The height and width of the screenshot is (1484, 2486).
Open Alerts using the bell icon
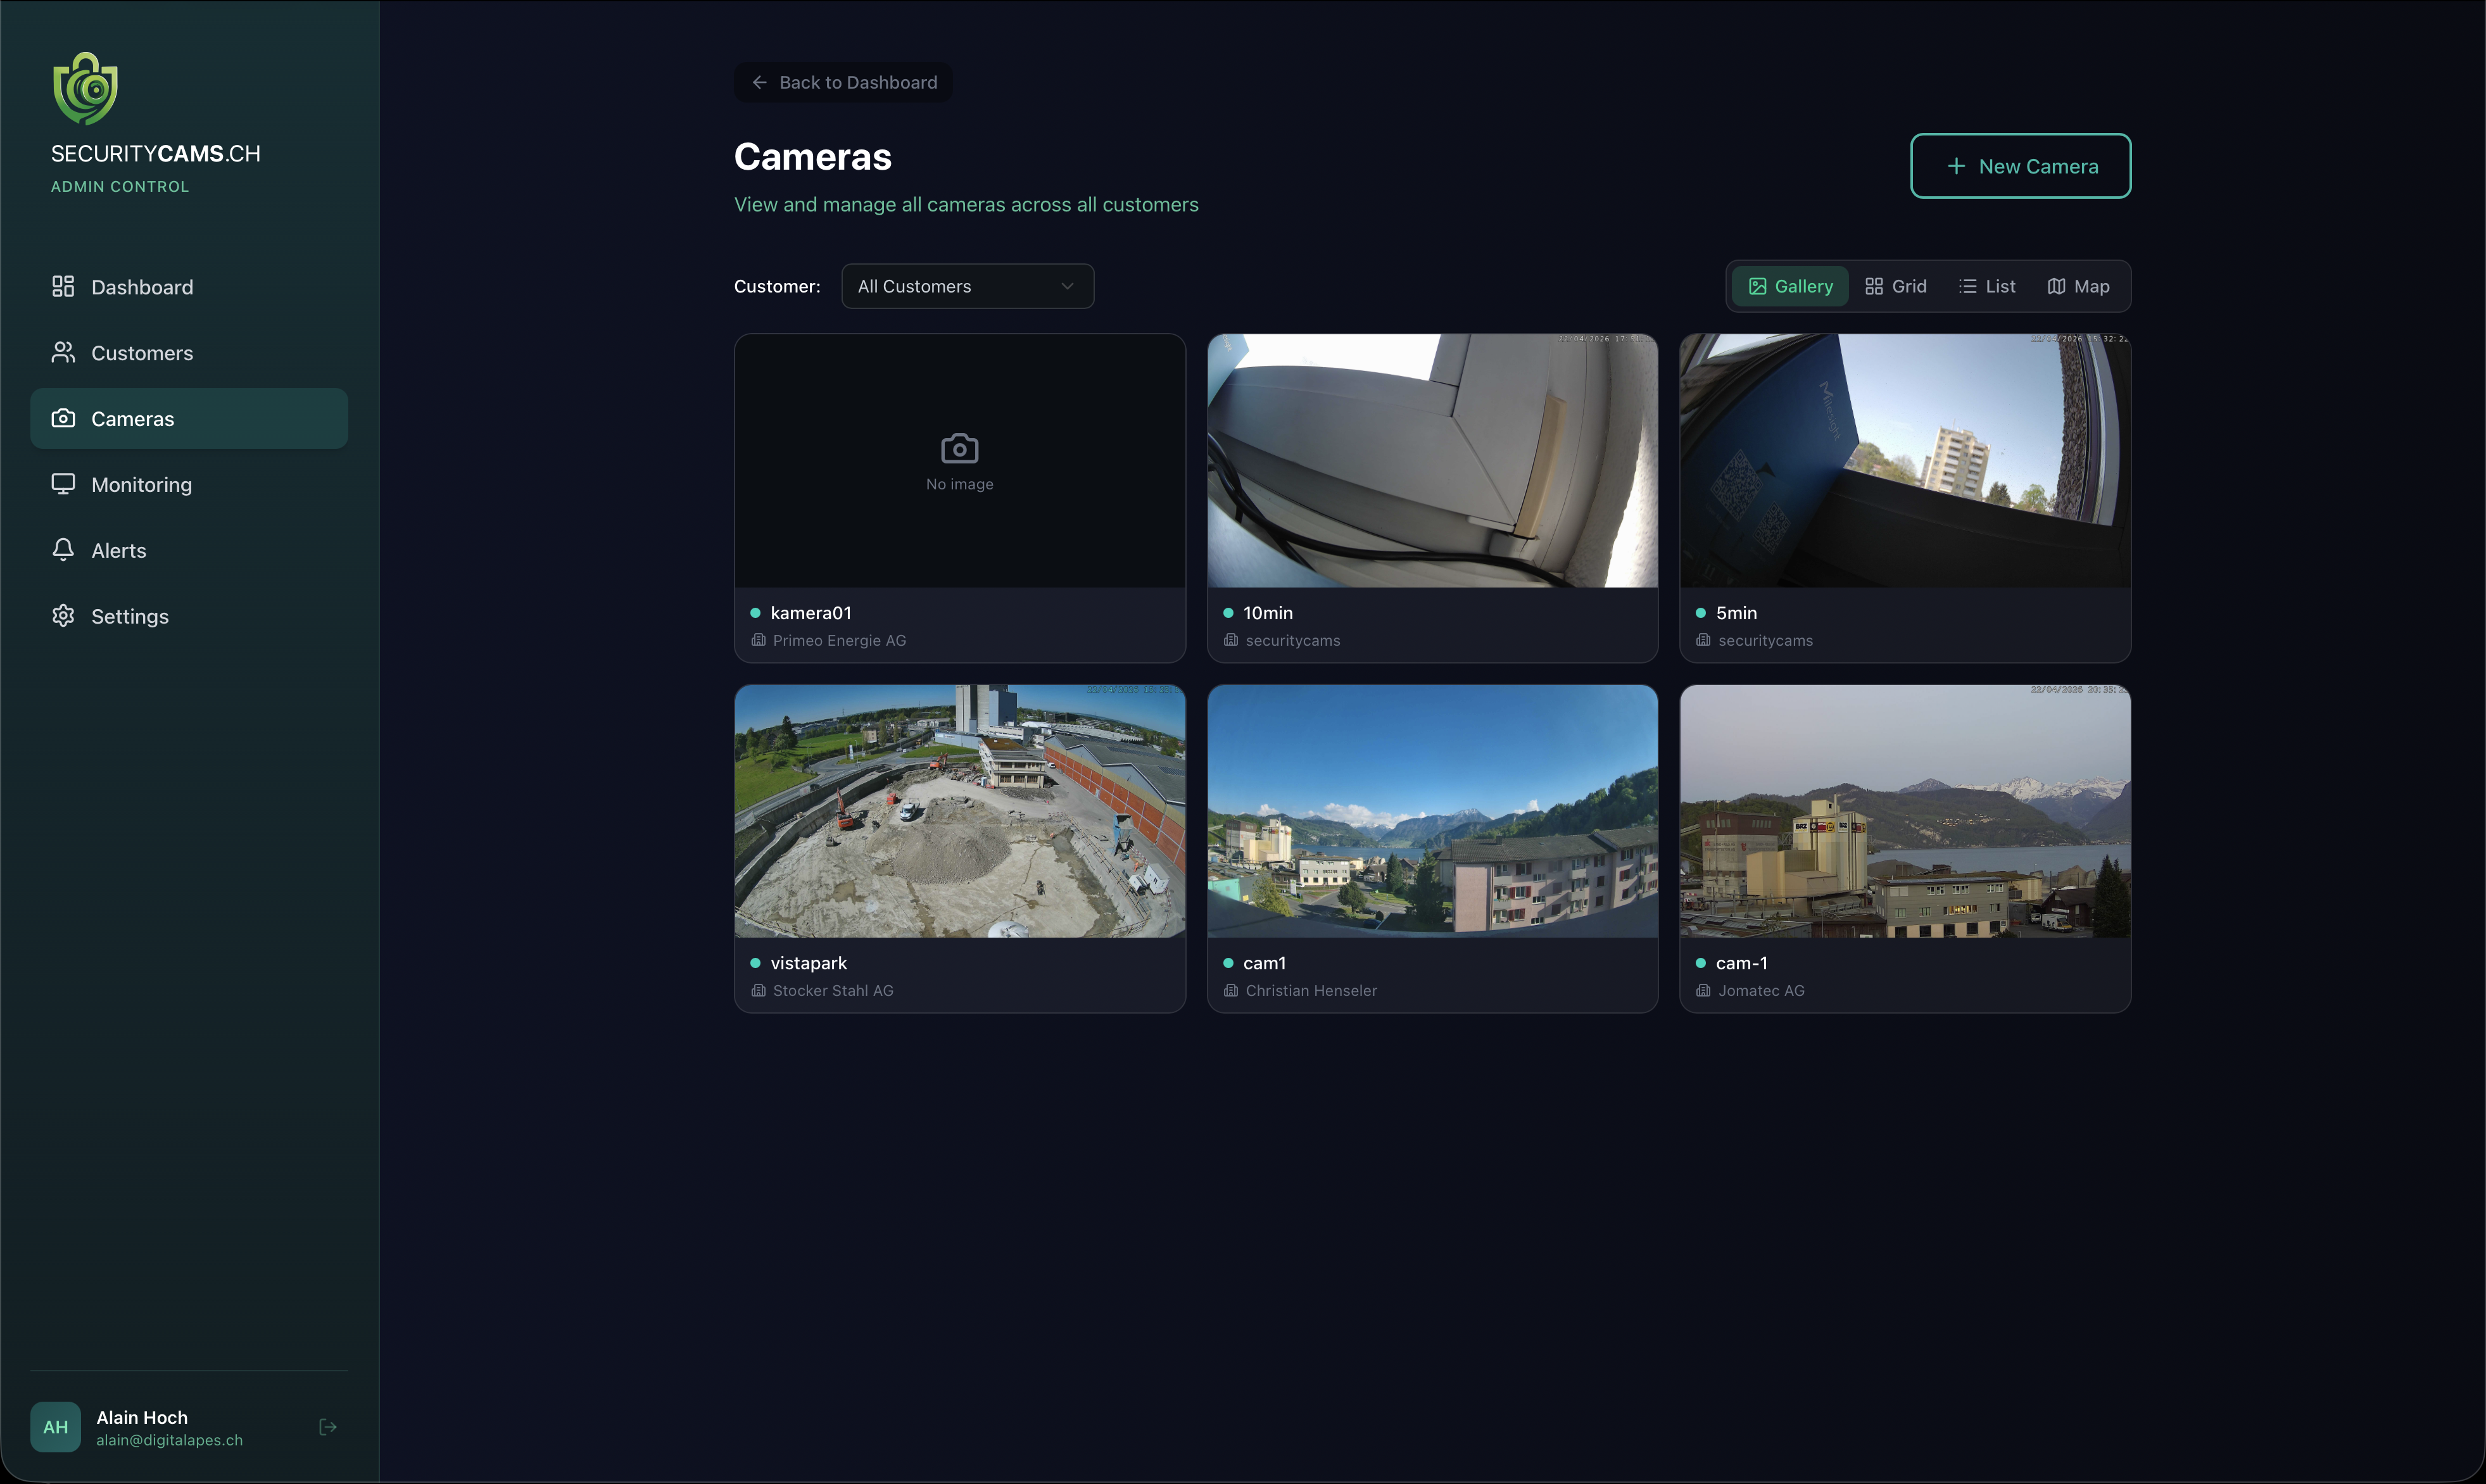pos(63,550)
